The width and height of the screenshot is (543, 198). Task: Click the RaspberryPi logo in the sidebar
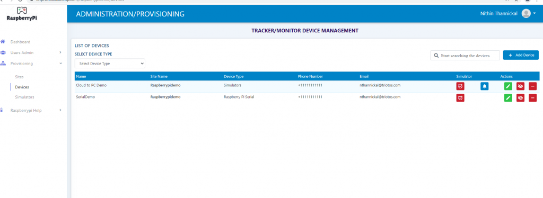pos(21,14)
